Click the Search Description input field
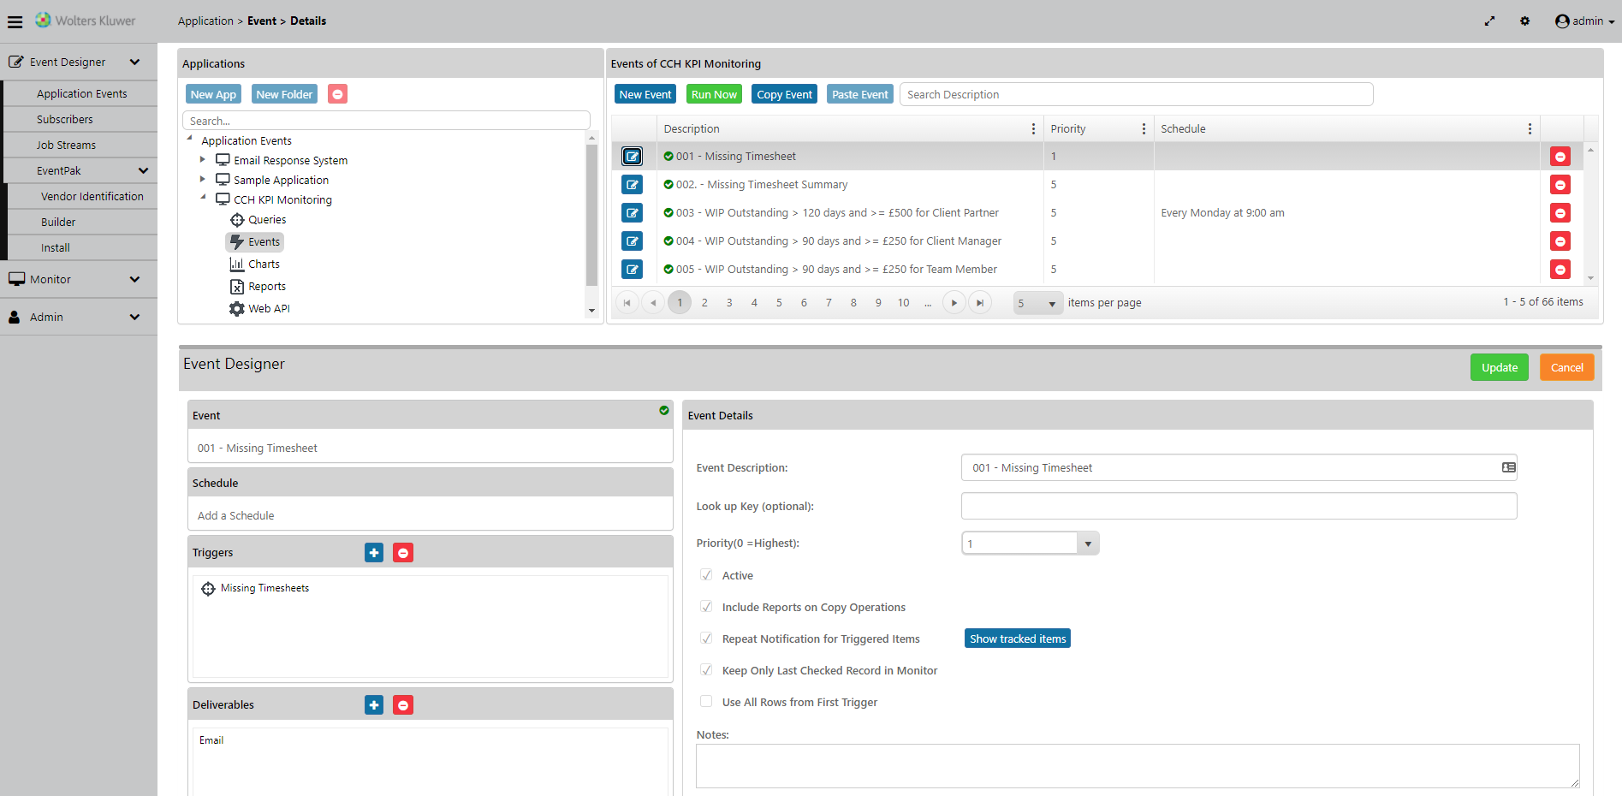The height and width of the screenshot is (796, 1622). 1136,94
